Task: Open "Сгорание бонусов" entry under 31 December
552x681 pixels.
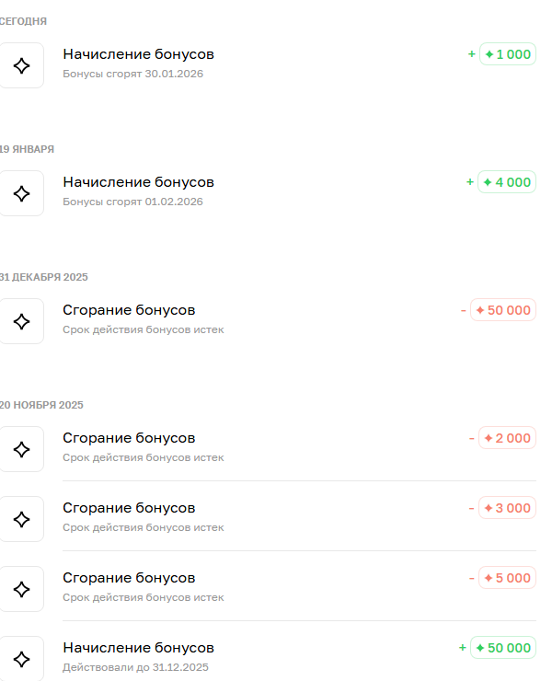Action: [x=129, y=310]
